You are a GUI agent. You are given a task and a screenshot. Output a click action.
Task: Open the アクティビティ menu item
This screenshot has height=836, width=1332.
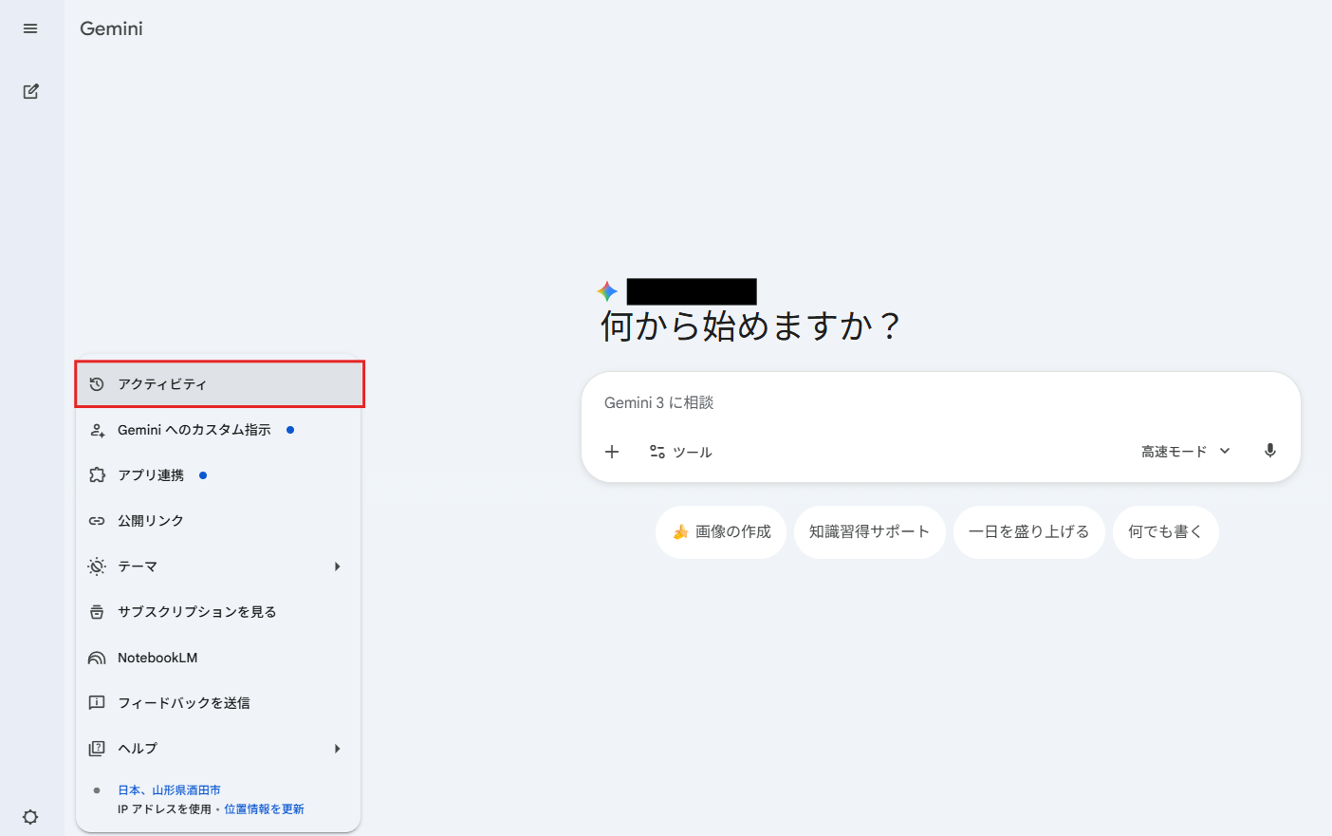point(219,384)
